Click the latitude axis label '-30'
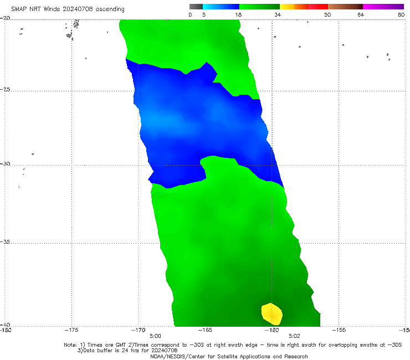The width and height of the screenshot is (410, 360). (5, 163)
